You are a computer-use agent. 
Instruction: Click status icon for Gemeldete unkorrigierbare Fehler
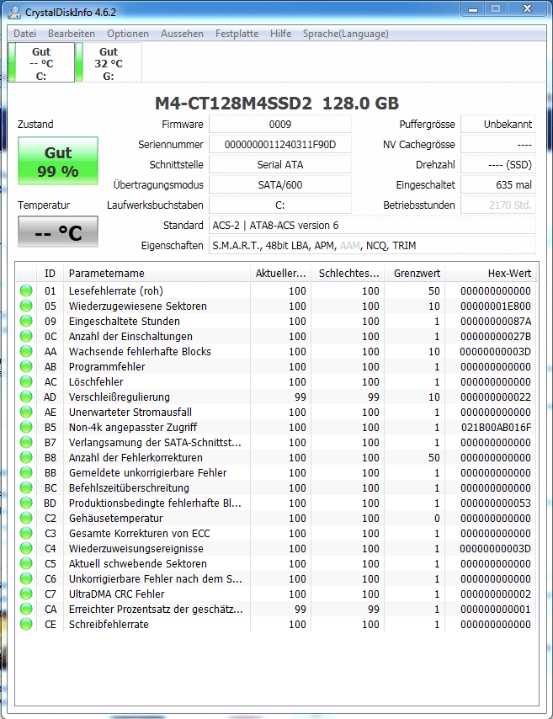click(x=26, y=472)
